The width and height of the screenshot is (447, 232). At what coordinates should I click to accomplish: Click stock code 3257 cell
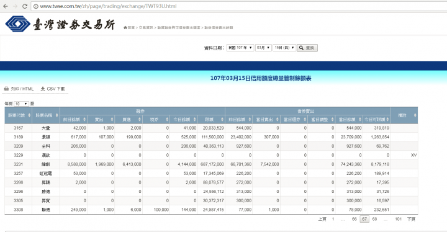[x=18, y=173]
